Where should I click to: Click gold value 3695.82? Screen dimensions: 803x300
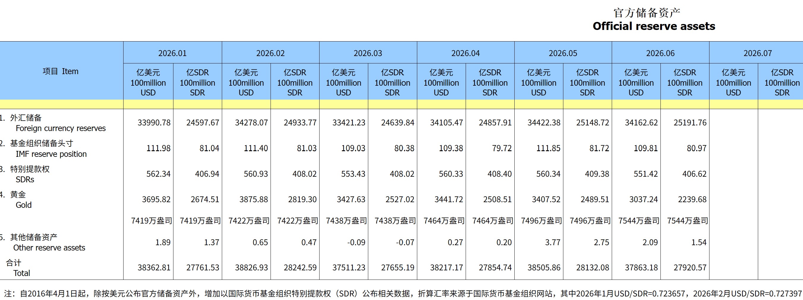click(156, 199)
